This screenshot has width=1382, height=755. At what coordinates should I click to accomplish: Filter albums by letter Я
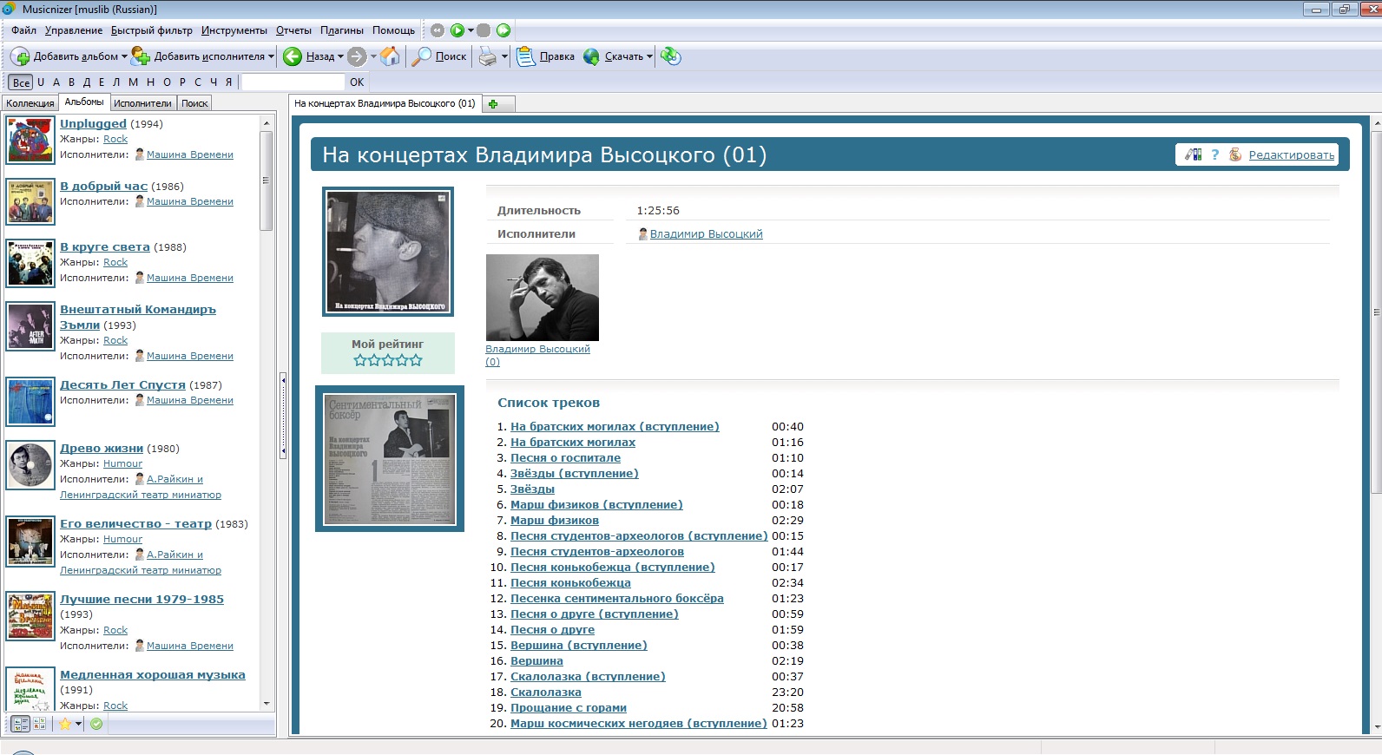229,82
